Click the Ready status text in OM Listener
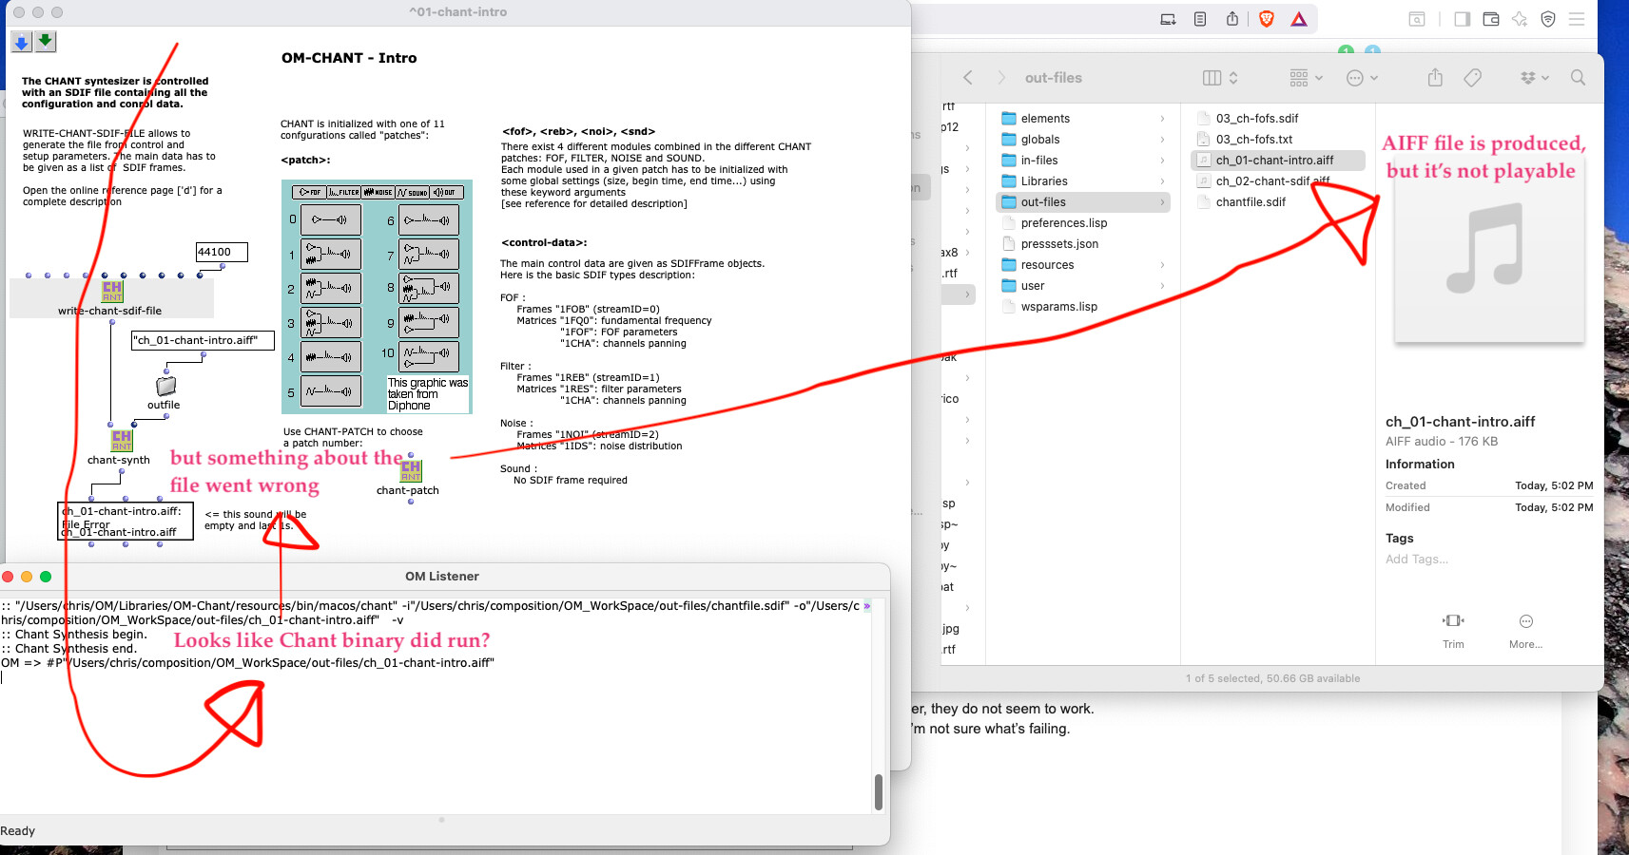Image resolution: width=1629 pixels, height=855 pixels. click(18, 831)
